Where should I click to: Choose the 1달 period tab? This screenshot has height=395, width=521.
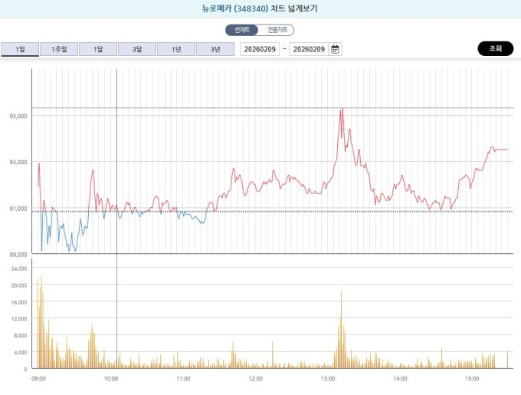pos(97,49)
